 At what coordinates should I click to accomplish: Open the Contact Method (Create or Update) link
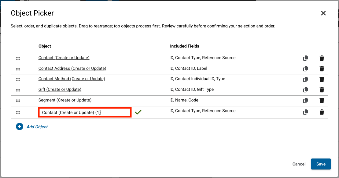(x=72, y=79)
